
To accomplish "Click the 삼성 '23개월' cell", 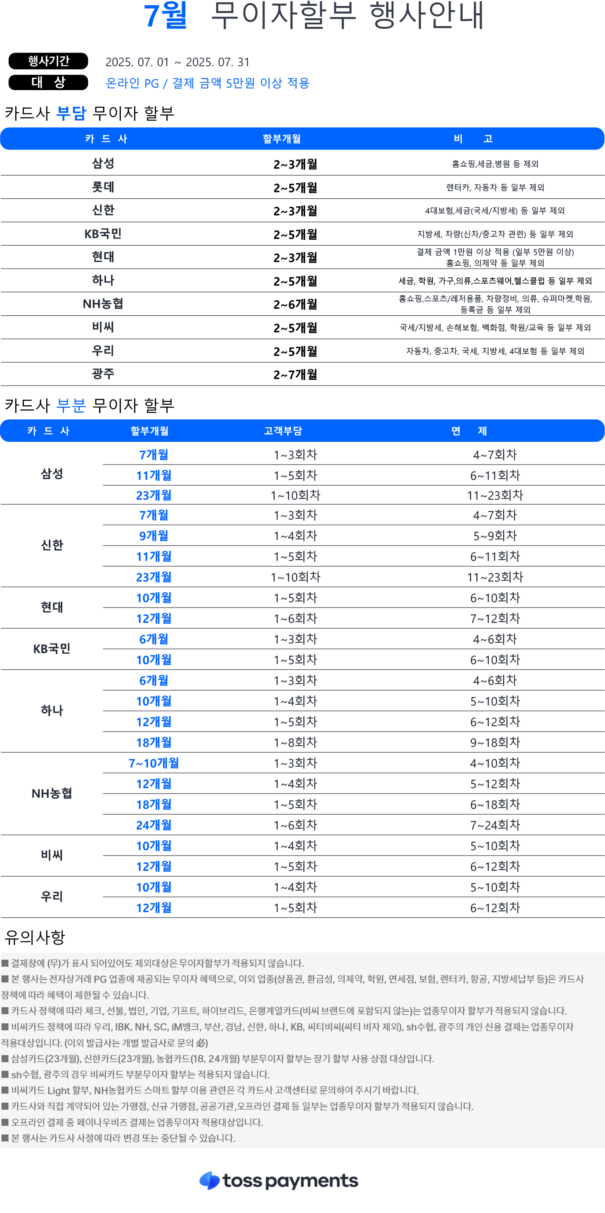I will point(154,496).
